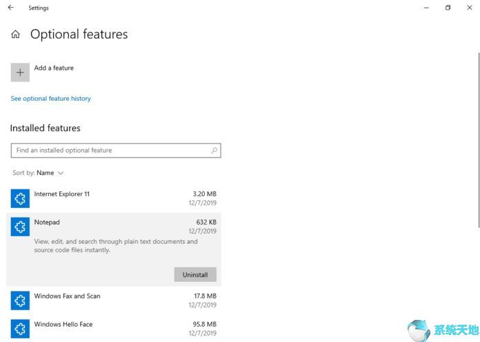Expand the Windows Hello Face entry
This screenshot has width=480, height=342.
click(x=114, y=329)
